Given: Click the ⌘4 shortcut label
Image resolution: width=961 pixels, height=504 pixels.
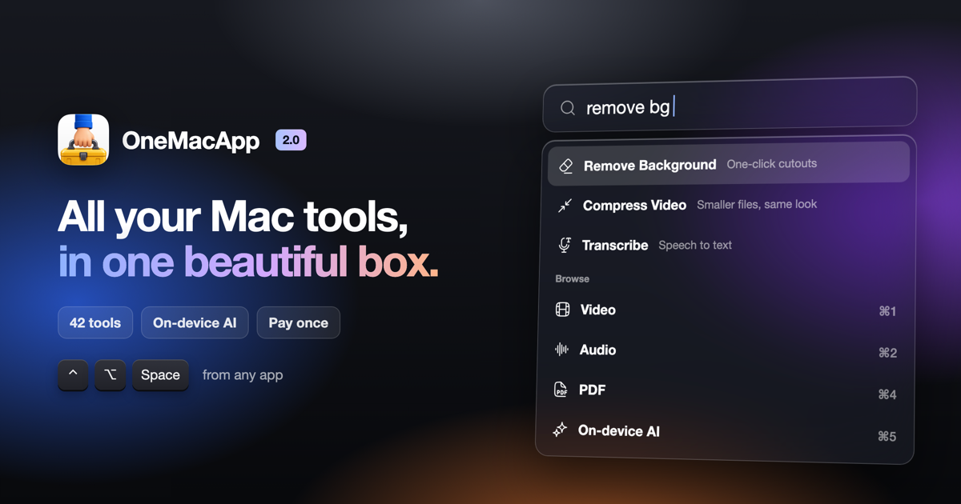Looking at the screenshot, I should (x=887, y=394).
